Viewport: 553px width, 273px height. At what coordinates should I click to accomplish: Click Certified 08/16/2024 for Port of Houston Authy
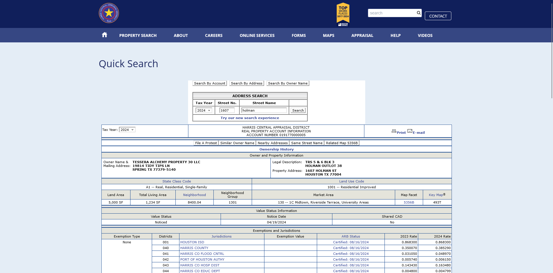[351, 259]
